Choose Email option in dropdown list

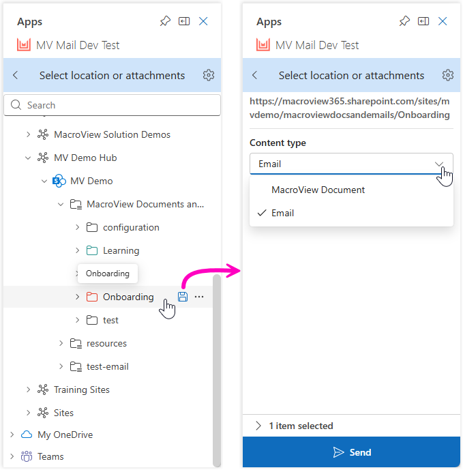351,213
